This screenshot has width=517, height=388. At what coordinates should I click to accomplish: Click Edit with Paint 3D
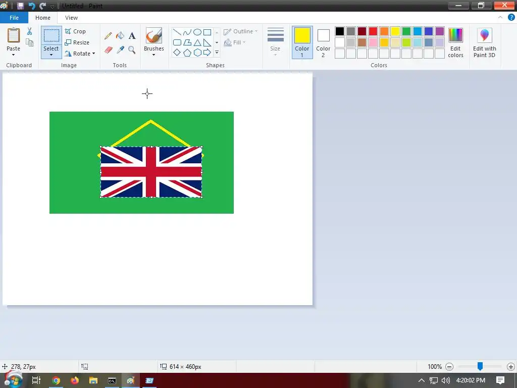click(x=484, y=42)
